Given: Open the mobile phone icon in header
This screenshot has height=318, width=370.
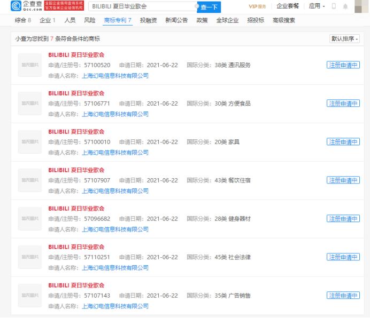Looking at the screenshot, I should coord(334,6).
